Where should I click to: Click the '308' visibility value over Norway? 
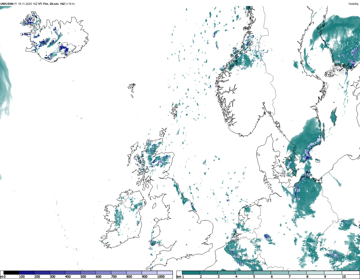click(x=244, y=67)
